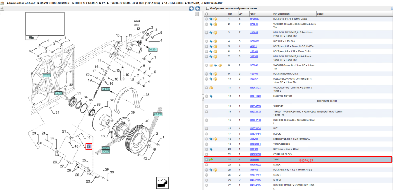Open part number link 9818440
This screenshot has width=393, height=190.
point(255,159)
